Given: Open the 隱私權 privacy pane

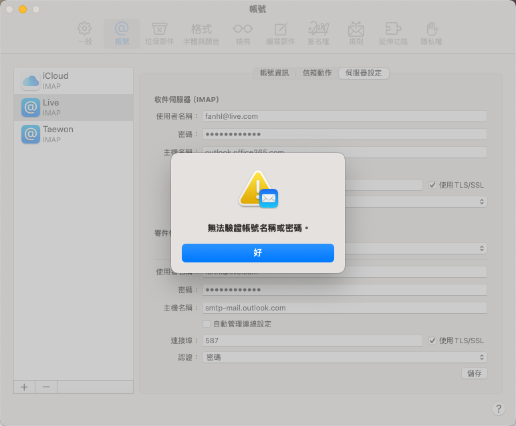Looking at the screenshot, I should click(431, 33).
